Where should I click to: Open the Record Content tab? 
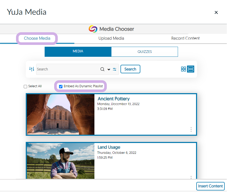[185, 38]
